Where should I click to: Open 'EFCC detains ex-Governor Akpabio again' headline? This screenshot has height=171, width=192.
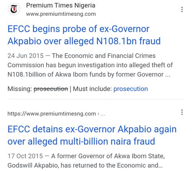[x=92, y=135]
